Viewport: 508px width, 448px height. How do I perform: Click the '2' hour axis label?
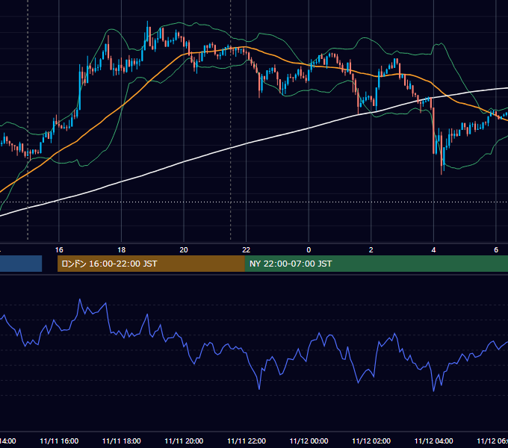(x=371, y=250)
